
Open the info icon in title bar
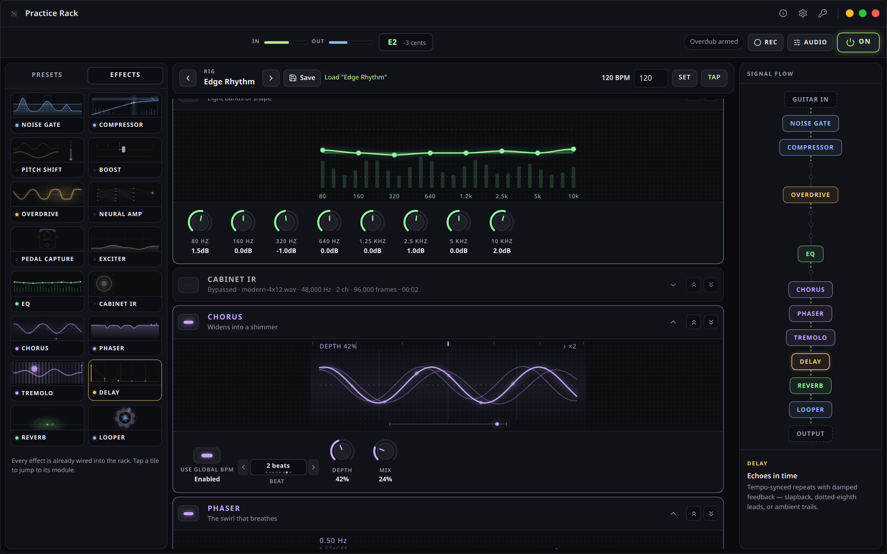coord(783,13)
